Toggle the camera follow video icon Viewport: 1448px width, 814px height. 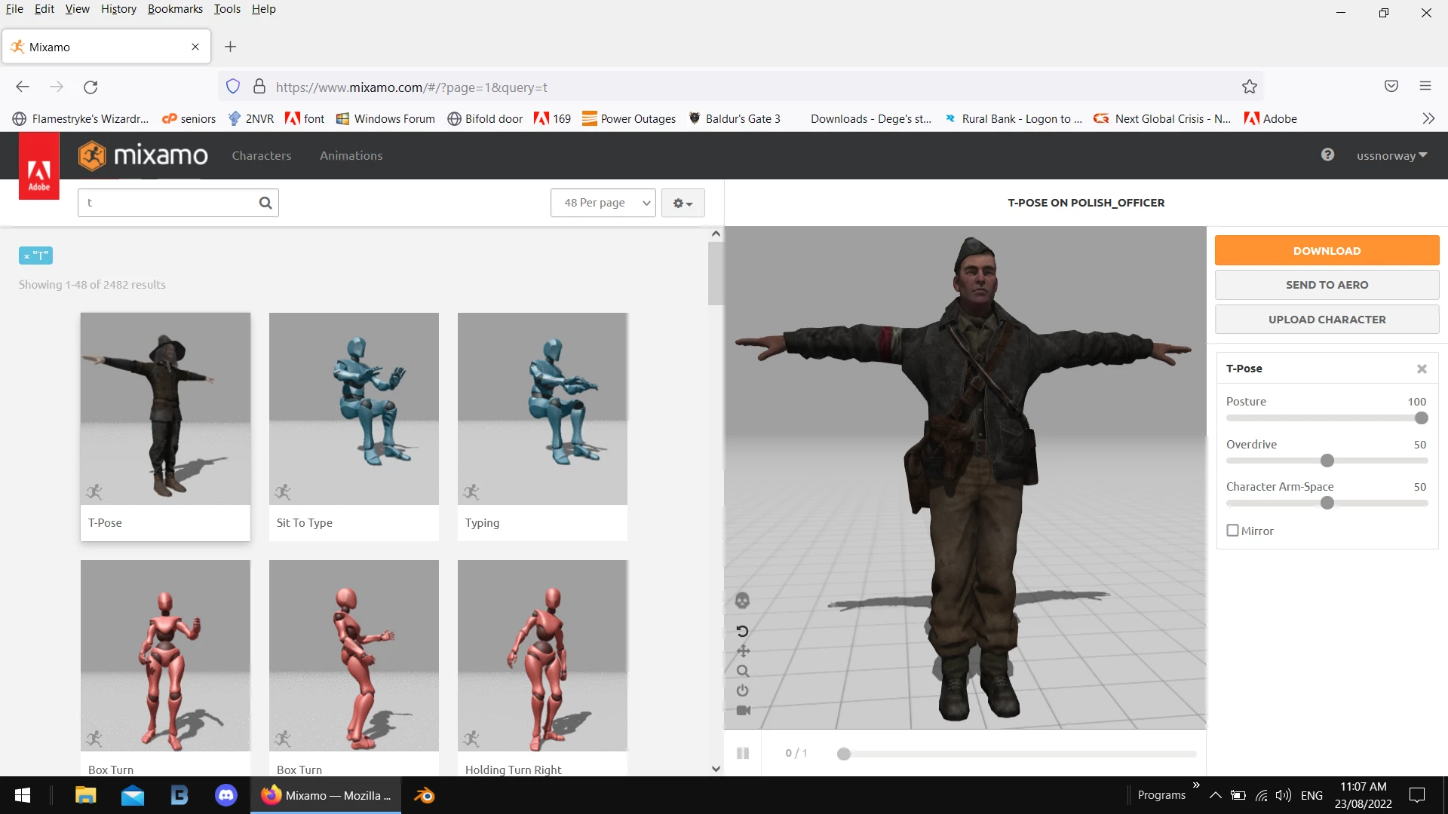(743, 710)
